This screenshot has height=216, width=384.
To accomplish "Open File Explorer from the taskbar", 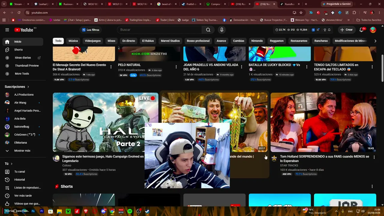I will tap(59, 211).
